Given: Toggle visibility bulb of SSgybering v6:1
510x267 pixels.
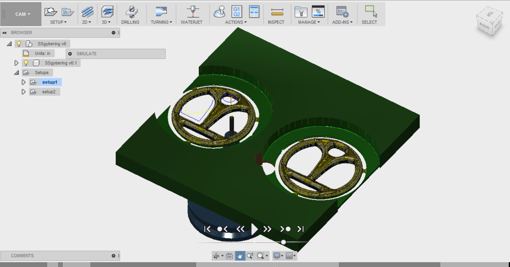Looking at the screenshot, I should point(26,63).
